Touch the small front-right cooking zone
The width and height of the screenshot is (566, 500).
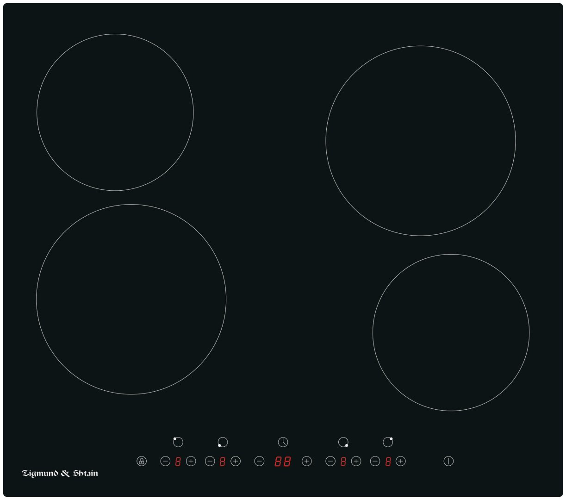[x=451, y=332]
